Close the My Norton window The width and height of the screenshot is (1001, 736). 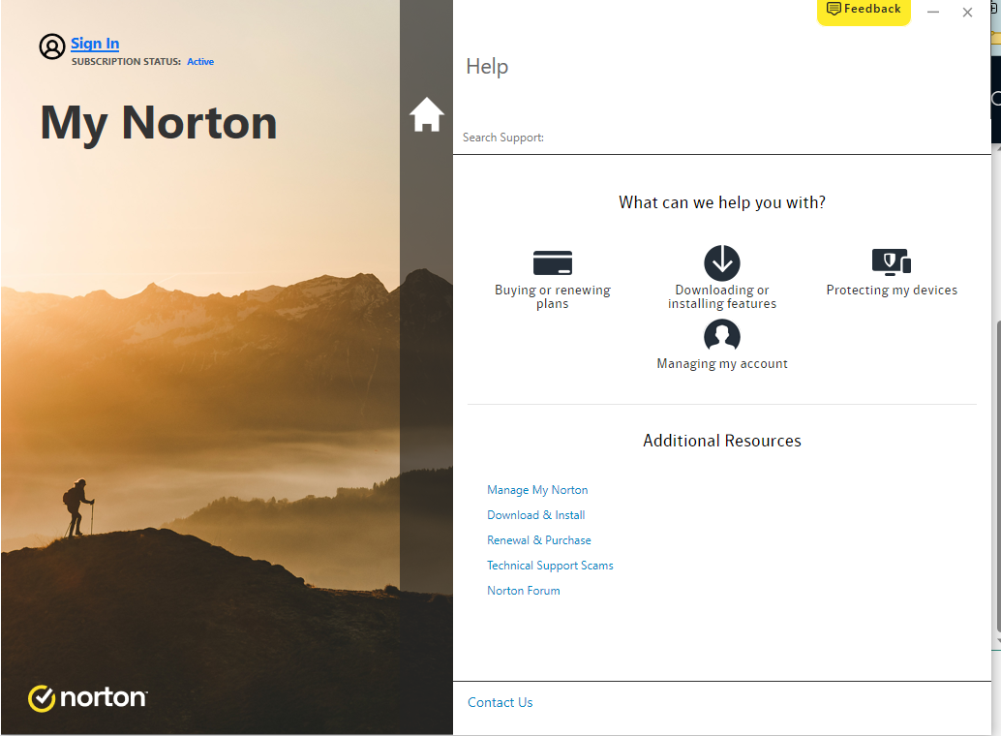pos(967,13)
